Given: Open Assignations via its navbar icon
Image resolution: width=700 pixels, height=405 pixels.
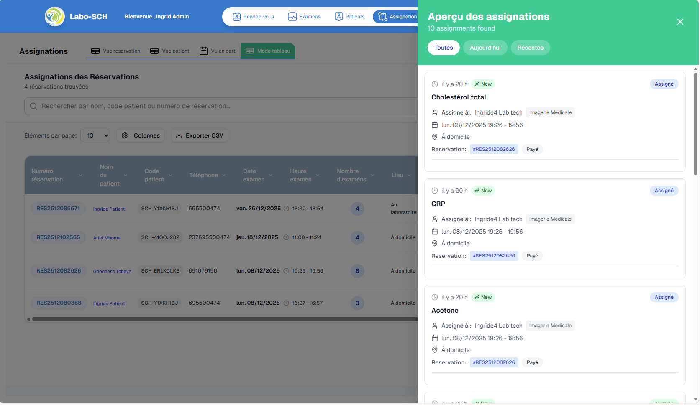Looking at the screenshot, I should (382, 16).
